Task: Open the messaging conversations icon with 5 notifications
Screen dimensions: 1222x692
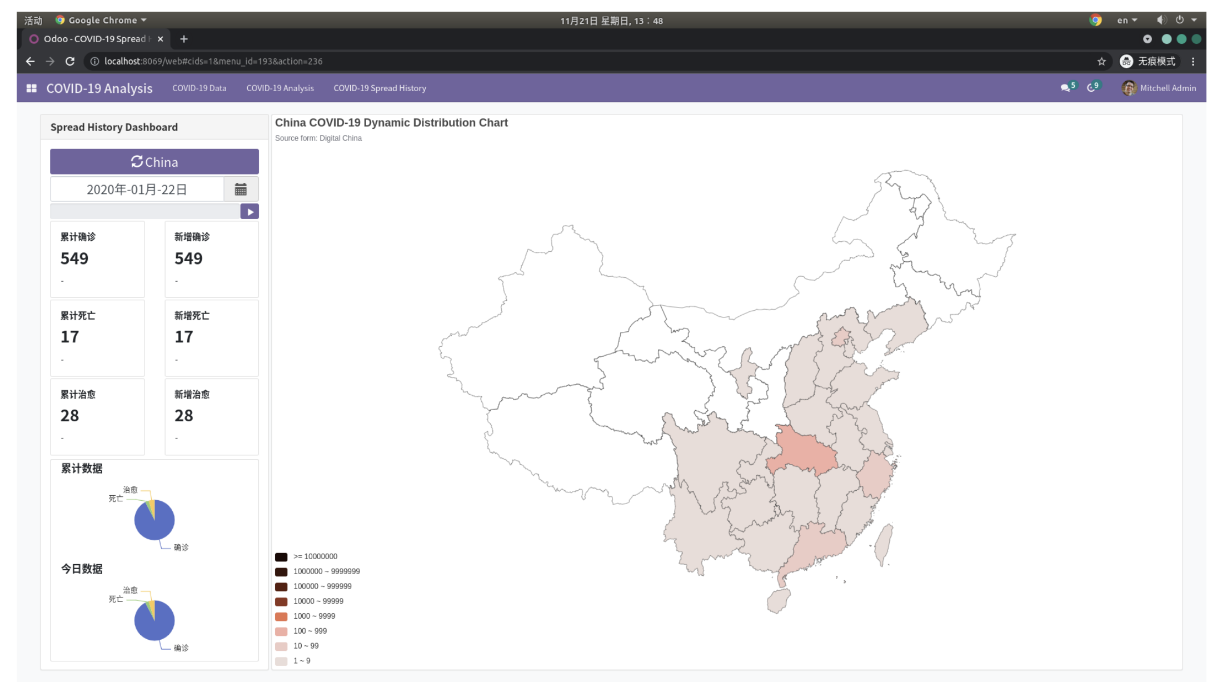Action: coord(1065,88)
